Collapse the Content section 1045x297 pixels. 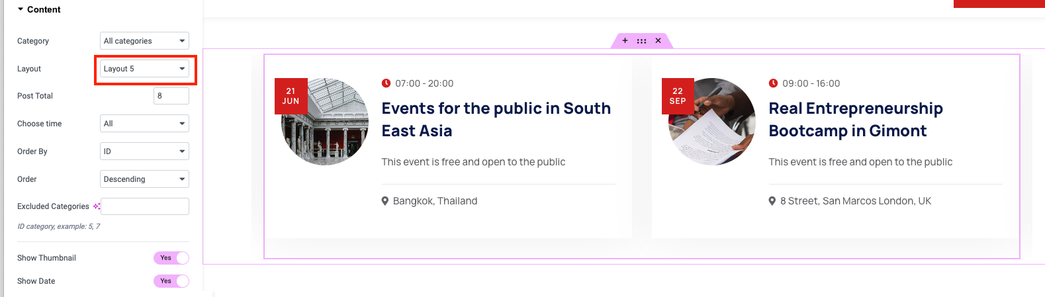point(38,10)
